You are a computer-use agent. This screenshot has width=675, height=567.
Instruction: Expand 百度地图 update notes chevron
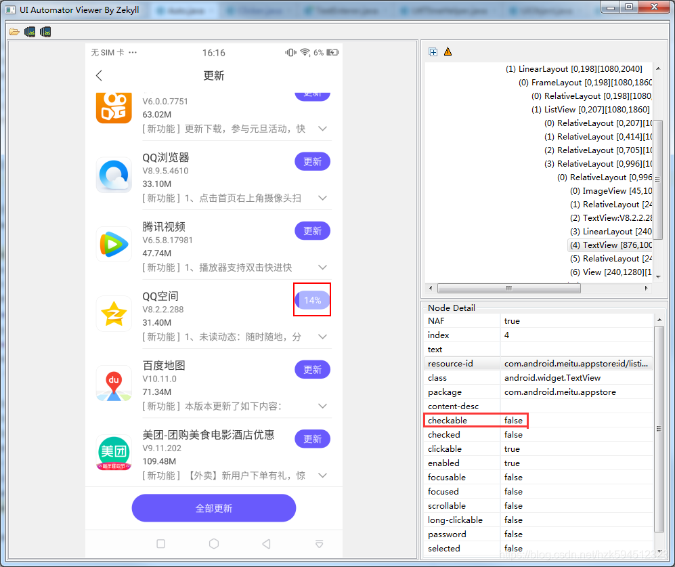pos(323,406)
